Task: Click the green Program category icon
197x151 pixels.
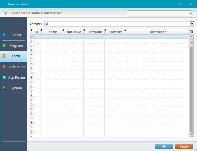Action: click(4, 46)
